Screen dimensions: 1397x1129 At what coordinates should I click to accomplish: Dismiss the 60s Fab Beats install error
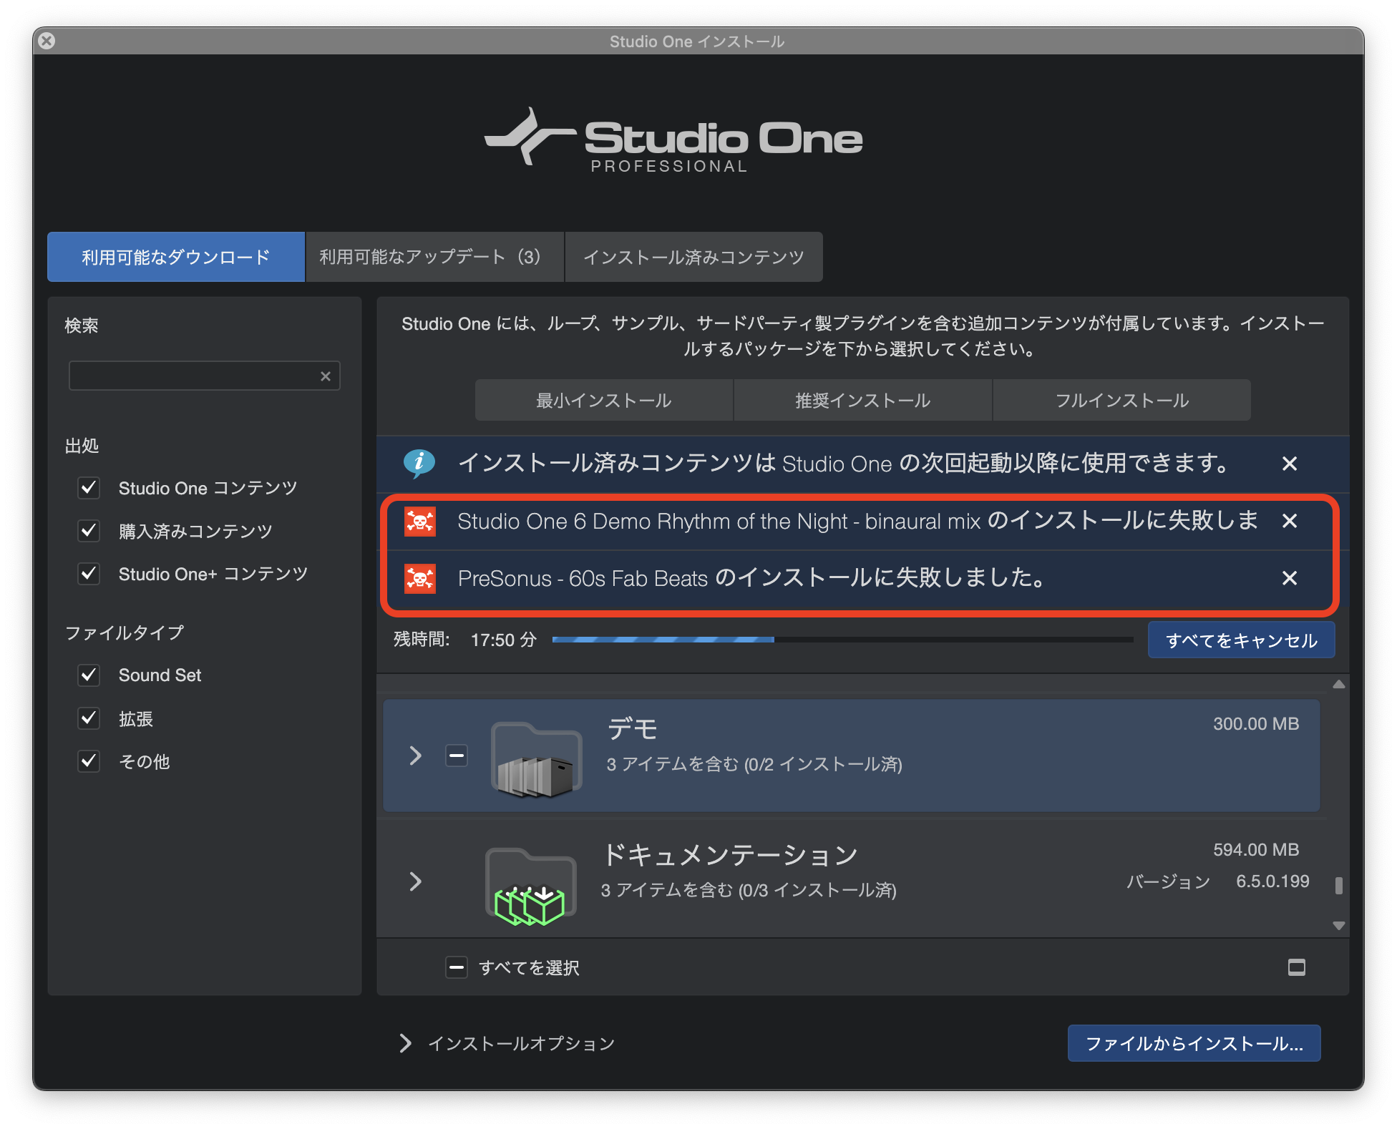[x=1289, y=578]
